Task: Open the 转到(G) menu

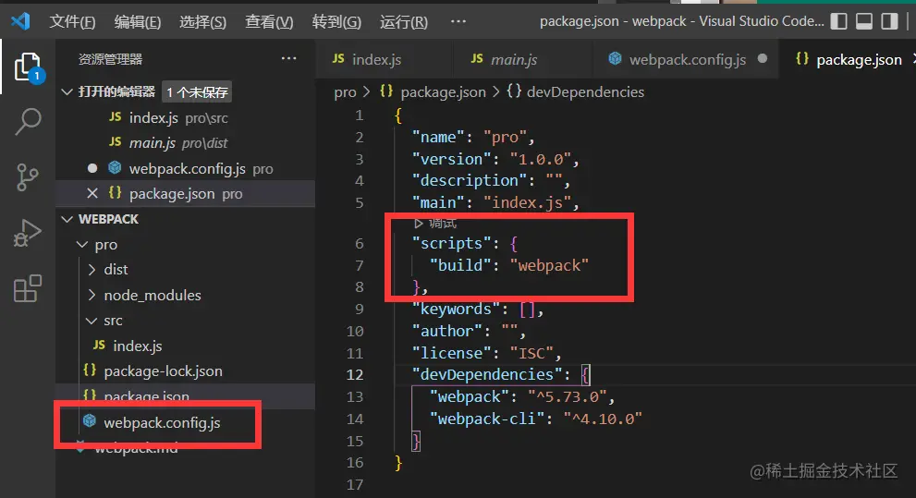Action: [x=336, y=22]
